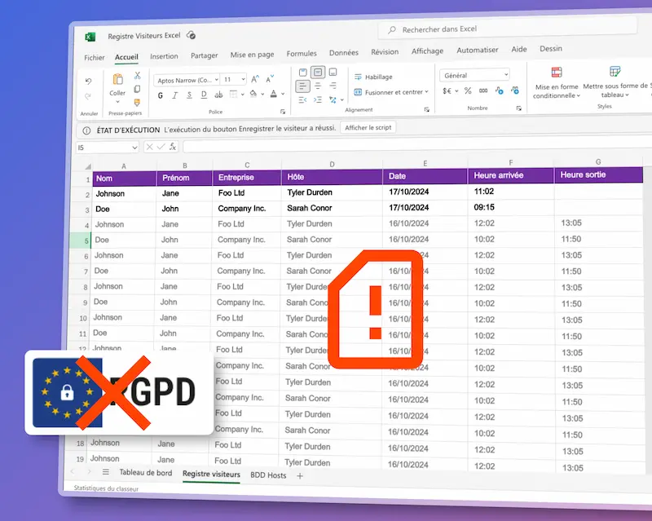Screen dimensions: 652x521
Task: Align text right
Action: tap(333, 86)
